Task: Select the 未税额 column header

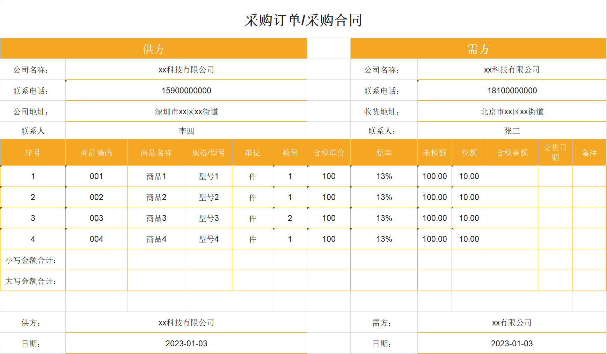Action: pos(435,153)
